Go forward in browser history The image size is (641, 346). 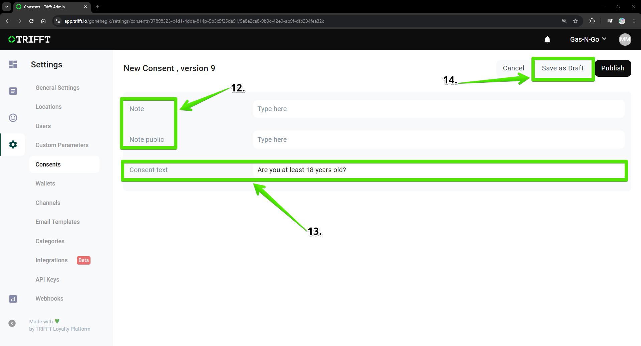[19, 21]
